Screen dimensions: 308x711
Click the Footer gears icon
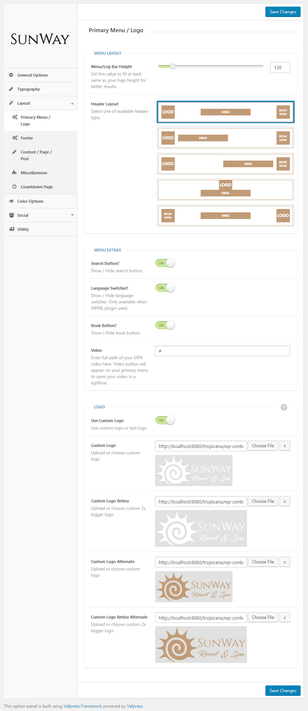tap(14, 138)
